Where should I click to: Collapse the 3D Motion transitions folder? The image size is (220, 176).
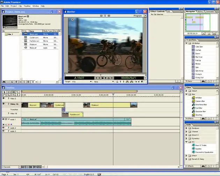point(186,43)
